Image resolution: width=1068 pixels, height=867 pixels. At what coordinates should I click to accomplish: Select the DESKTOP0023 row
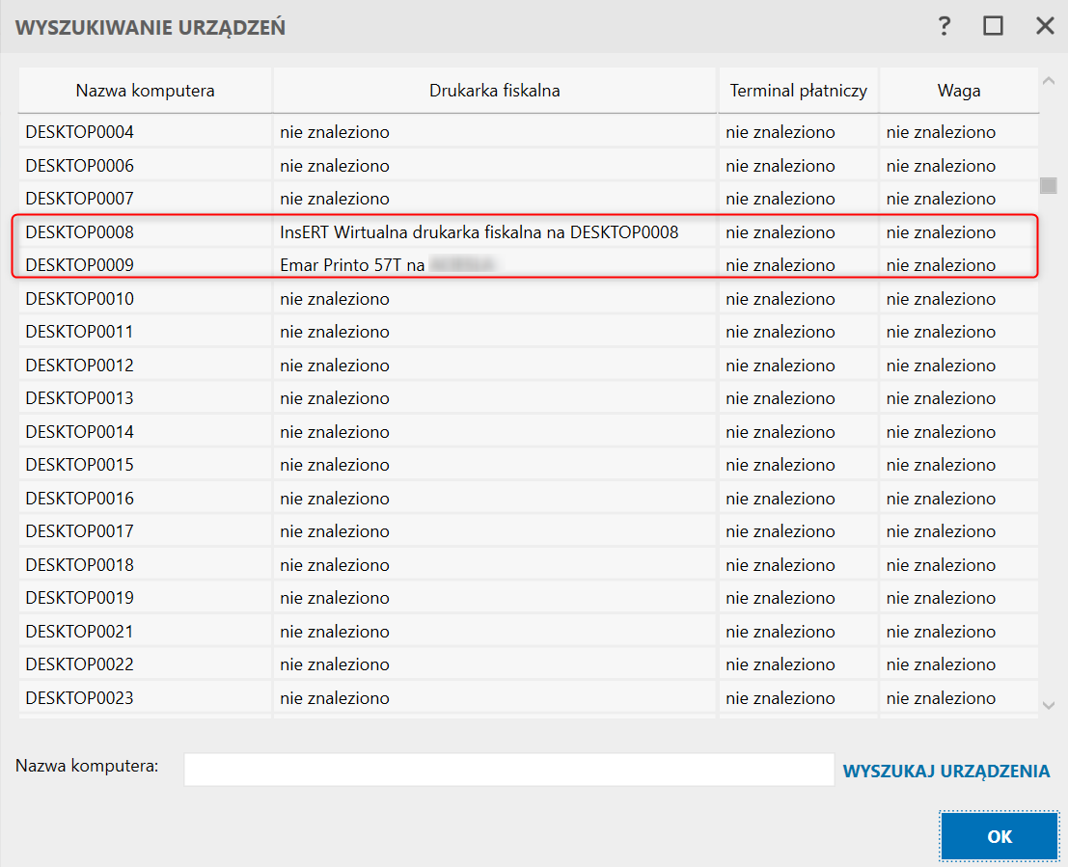coord(529,698)
